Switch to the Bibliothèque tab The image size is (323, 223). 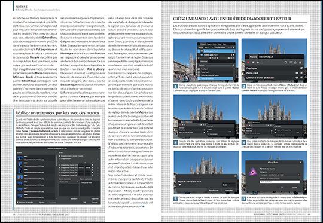click(266, 57)
